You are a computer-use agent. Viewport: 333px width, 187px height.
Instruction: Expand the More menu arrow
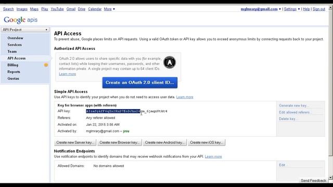coord(114,9)
